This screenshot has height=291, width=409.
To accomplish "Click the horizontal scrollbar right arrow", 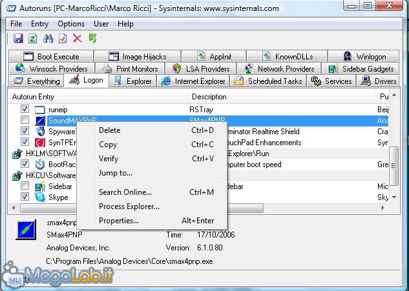I will point(383,208).
